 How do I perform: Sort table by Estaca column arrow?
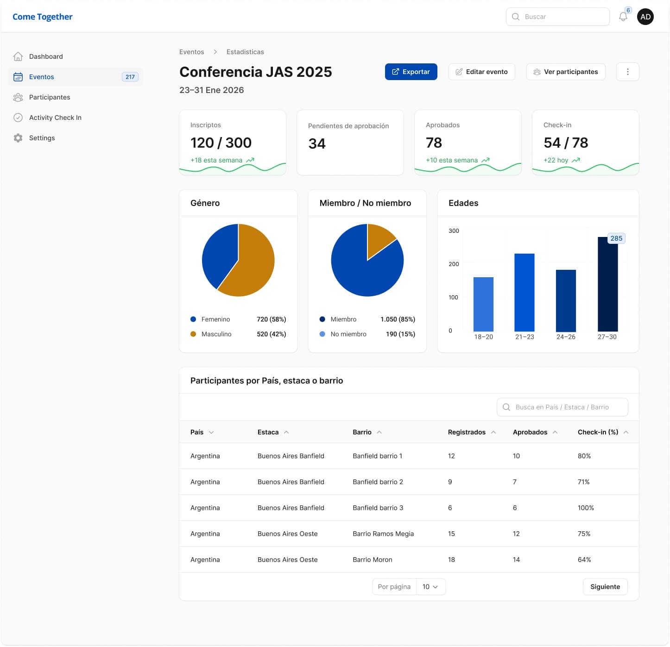[x=286, y=432]
